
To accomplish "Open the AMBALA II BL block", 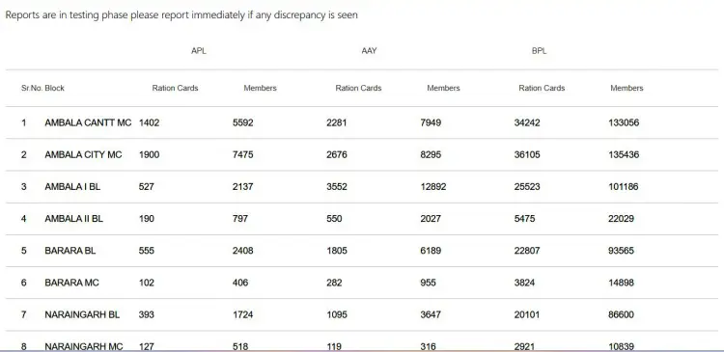I will (x=74, y=219).
